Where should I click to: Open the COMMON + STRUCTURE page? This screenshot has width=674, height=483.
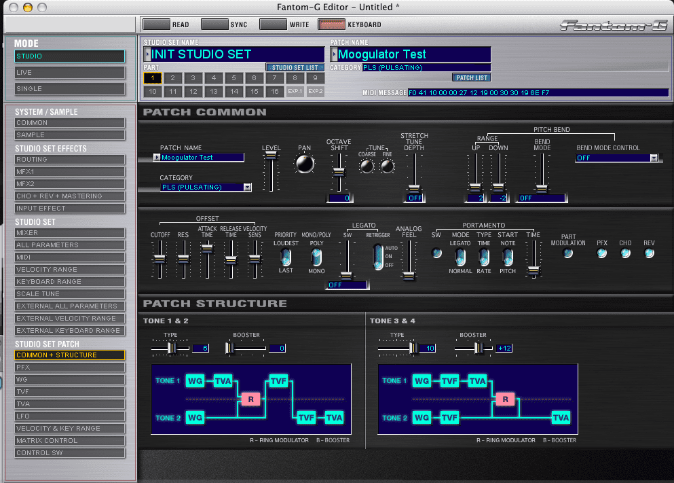[70, 355]
